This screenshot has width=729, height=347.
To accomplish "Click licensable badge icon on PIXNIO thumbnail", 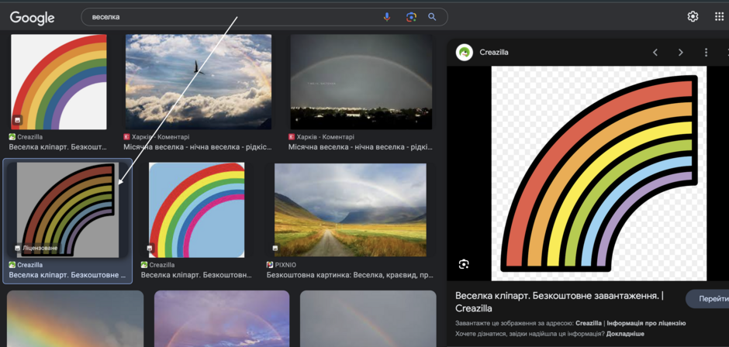I will 275,249.
